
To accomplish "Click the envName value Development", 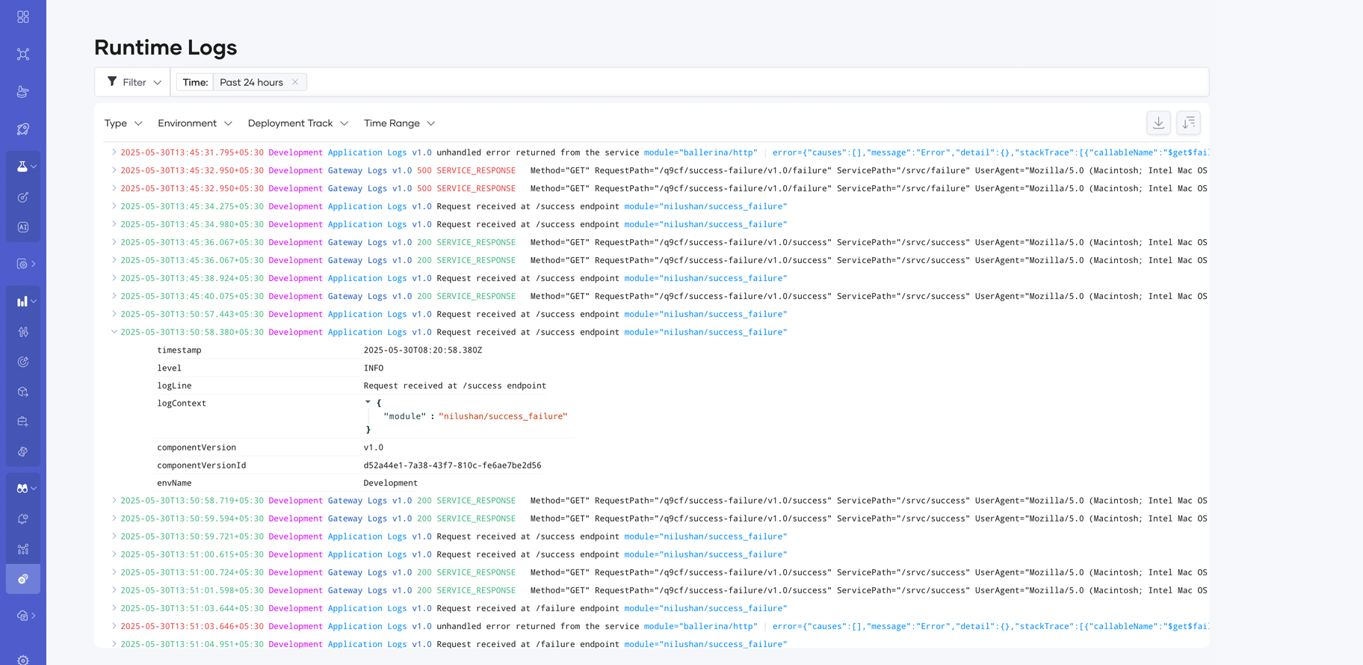I will click(x=390, y=483).
